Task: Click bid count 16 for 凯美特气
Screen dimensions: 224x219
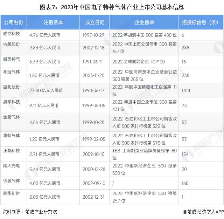Action: click(184, 62)
